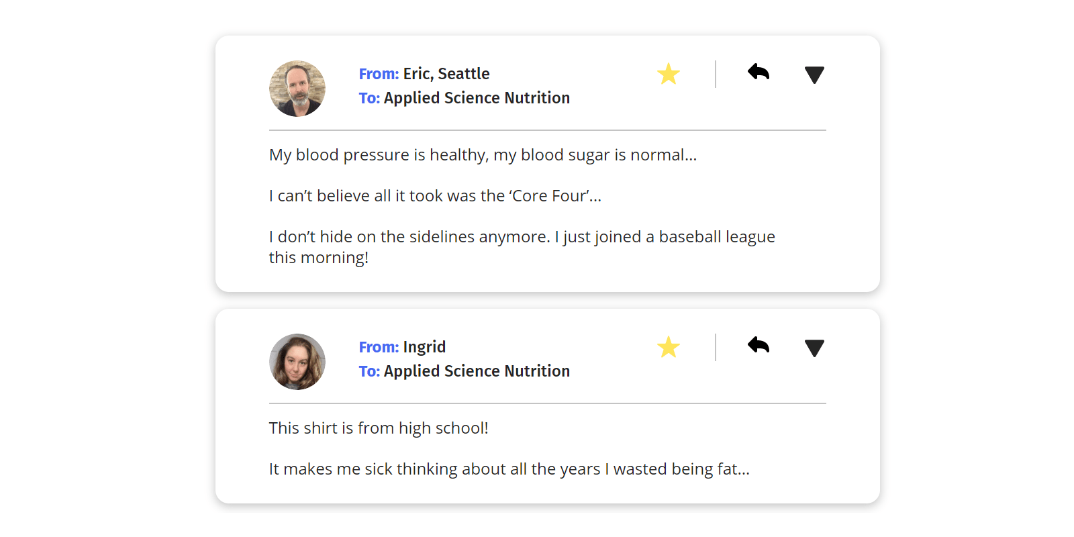Open the message about blood pressure being healthy

[483, 155]
